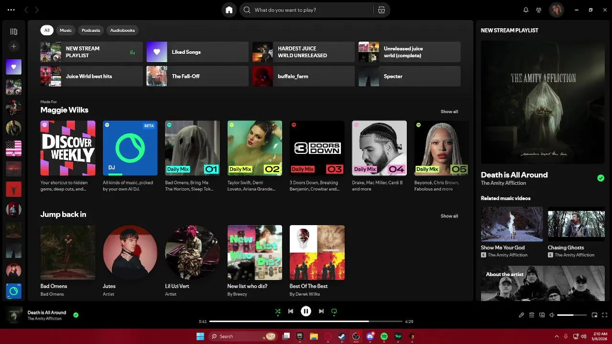Open NEW STREAM PLAYLIST shortcut tile
Image resolution: width=612 pixels, height=344 pixels.
(91, 52)
